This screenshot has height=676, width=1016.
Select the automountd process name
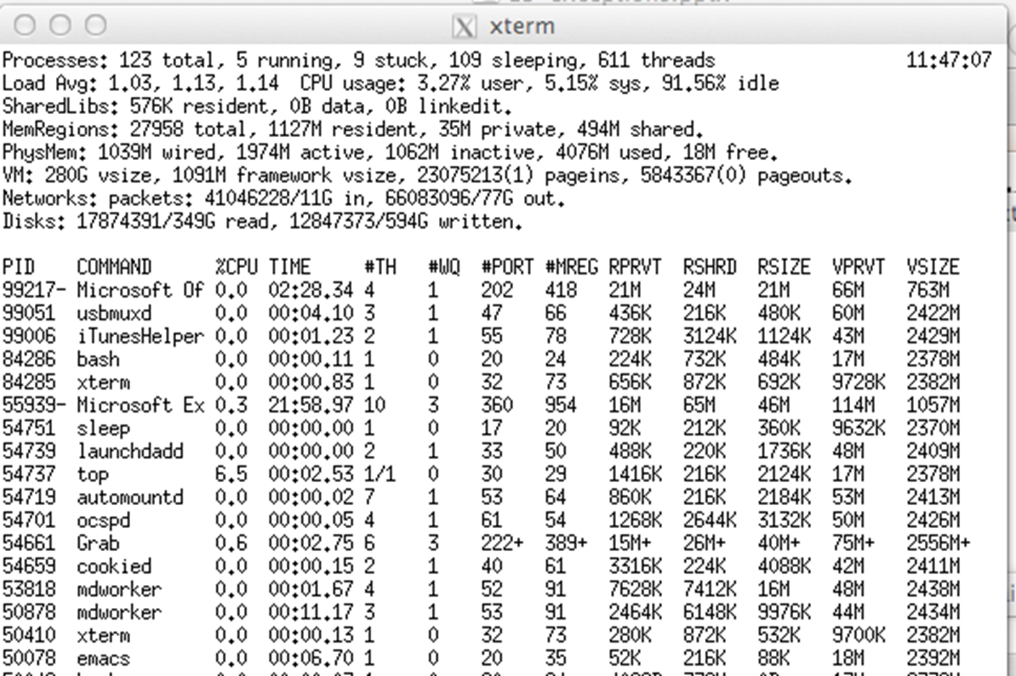pos(129,497)
